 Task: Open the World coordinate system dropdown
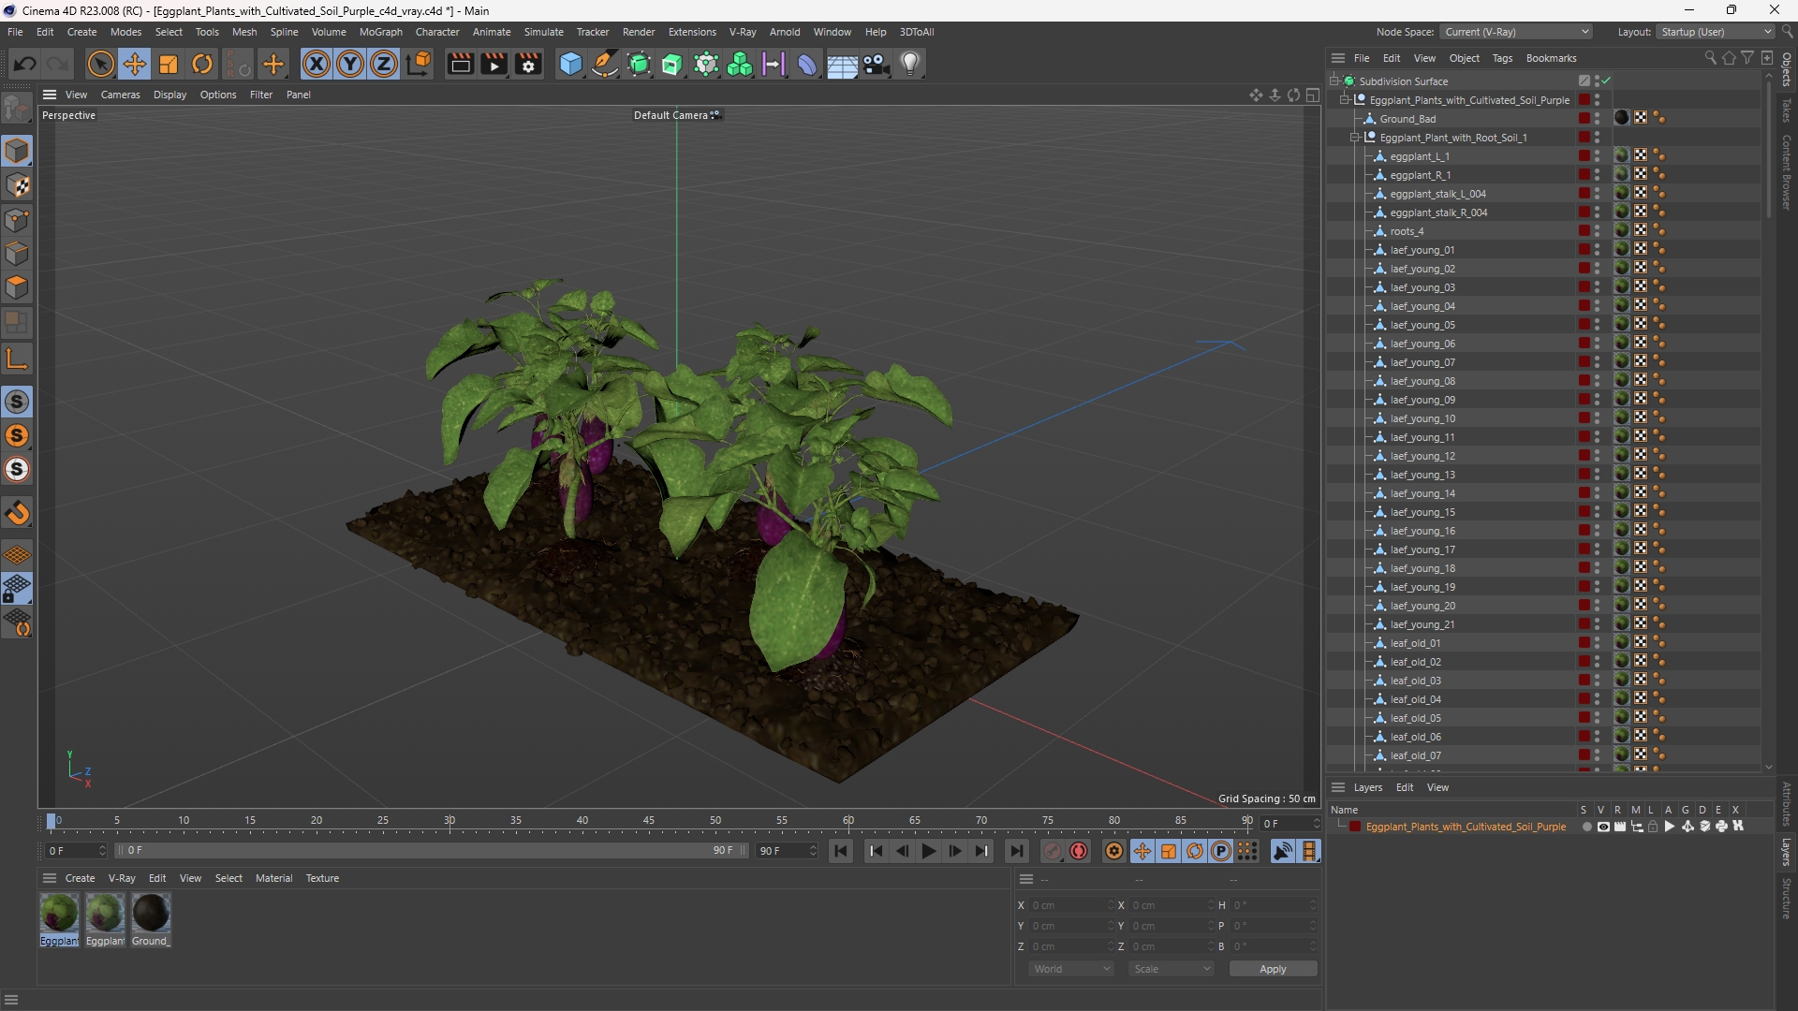point(1071,969)
